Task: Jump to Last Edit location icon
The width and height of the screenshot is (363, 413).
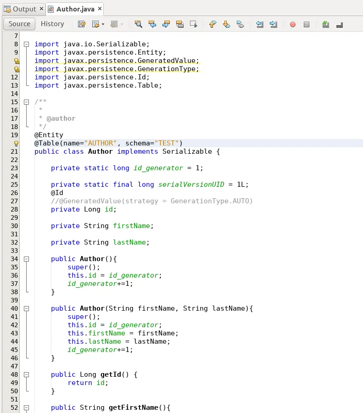Action: pyautogui.click(x=82, y=24)
